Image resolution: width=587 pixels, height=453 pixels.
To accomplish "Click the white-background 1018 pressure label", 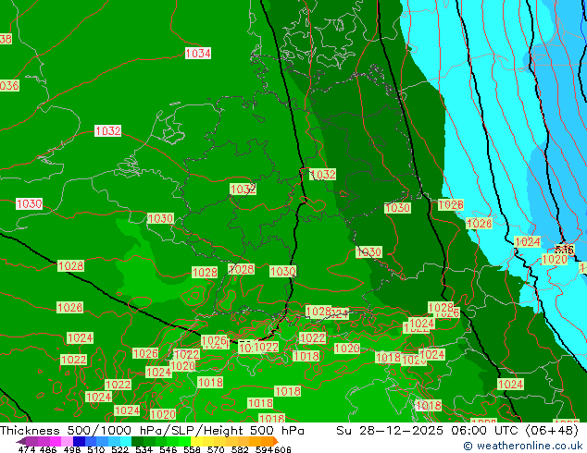I will click(x=429, y=405).
